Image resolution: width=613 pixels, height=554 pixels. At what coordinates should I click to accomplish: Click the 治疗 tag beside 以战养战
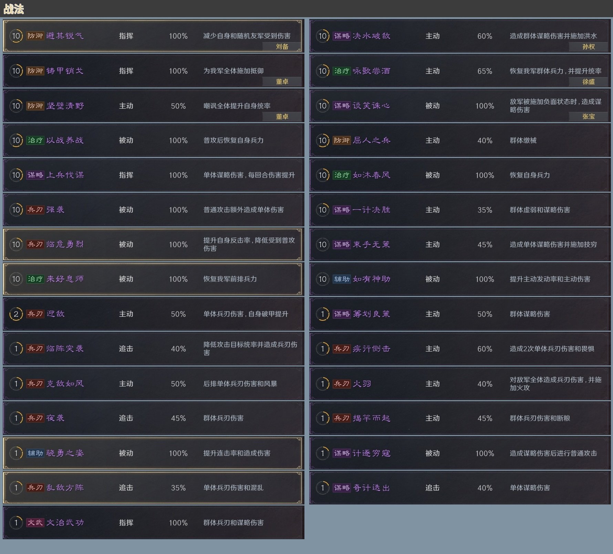point(35,140)
